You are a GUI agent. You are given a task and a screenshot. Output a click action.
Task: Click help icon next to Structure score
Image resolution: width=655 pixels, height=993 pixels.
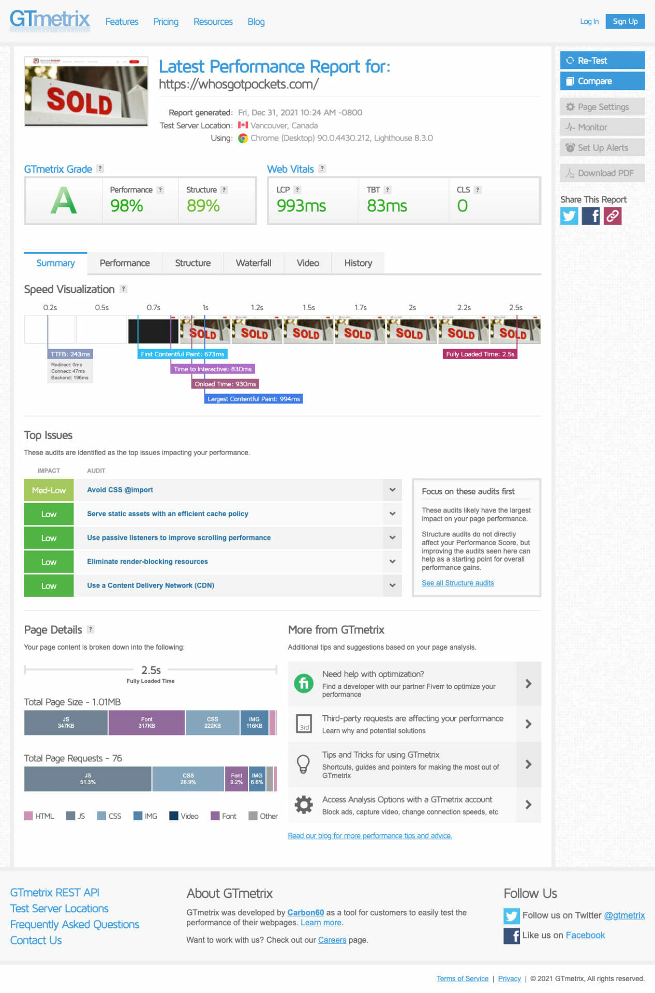click(x=224, y=190)
